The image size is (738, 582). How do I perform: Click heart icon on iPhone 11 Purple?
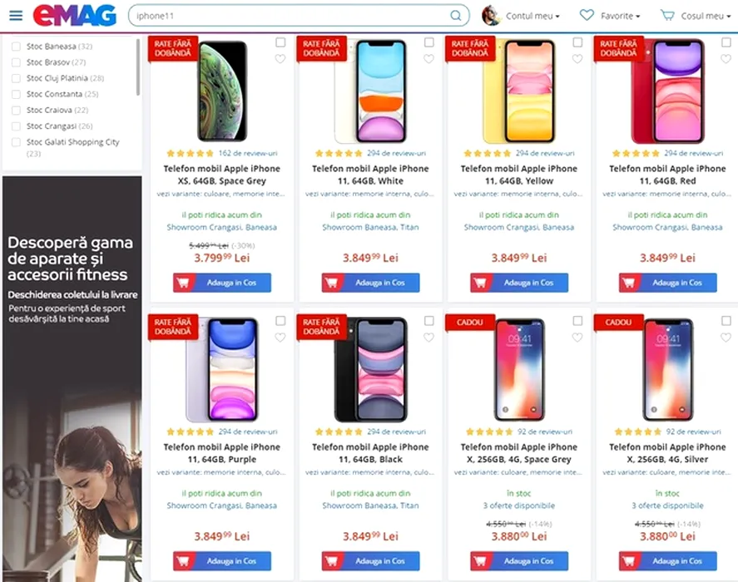click(280, 338)
